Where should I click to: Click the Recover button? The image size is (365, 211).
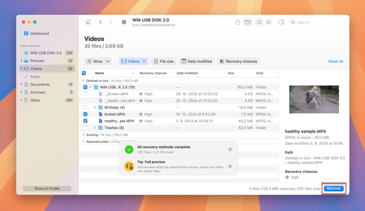click(x=334, y=189)
